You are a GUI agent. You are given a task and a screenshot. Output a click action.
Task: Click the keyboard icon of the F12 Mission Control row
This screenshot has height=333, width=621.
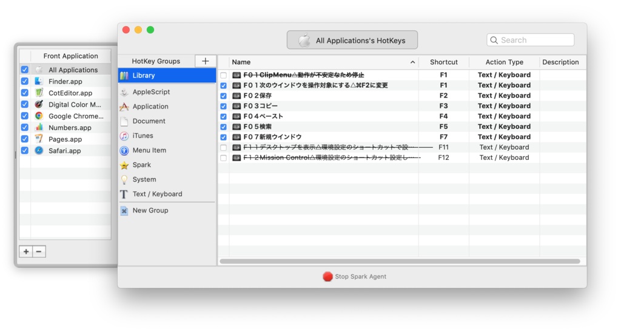tap(237, 158)
